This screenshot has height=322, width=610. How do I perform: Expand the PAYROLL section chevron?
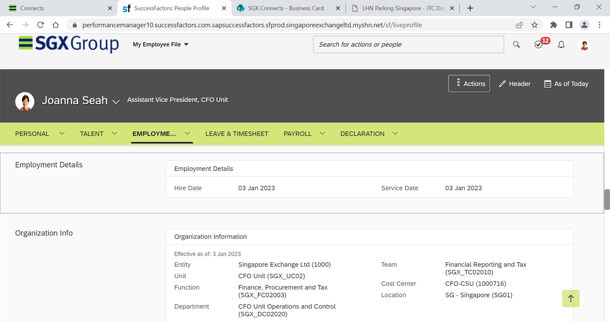(x=322, y=133)
